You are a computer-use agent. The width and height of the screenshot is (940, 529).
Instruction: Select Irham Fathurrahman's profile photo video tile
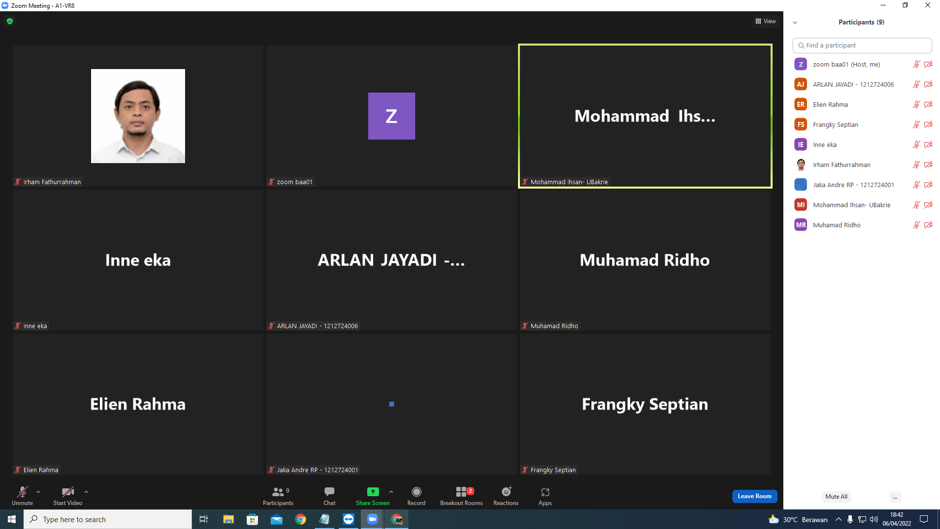138,116
